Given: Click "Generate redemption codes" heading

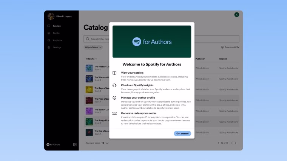Looking at the screenshot, I should pyautogui.click(x=139, y=113).
